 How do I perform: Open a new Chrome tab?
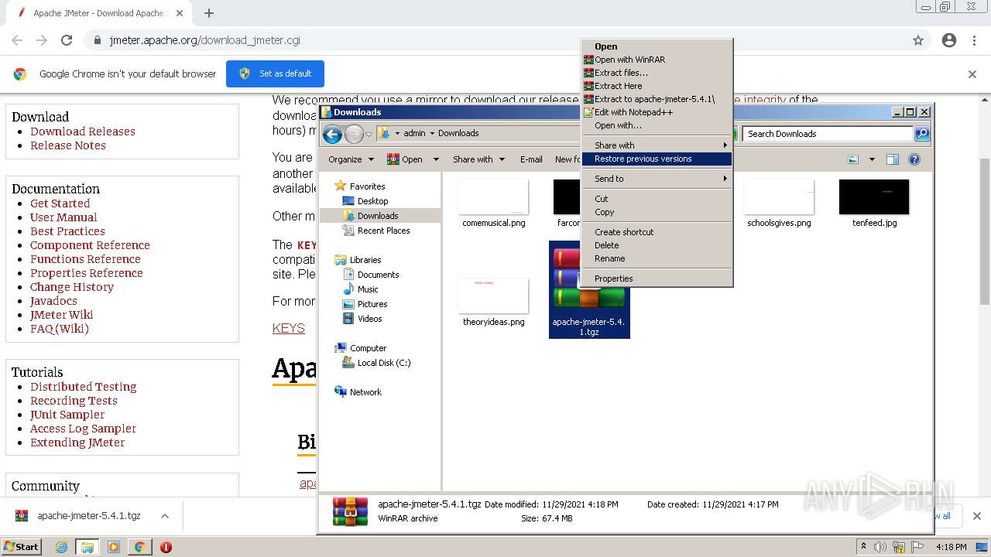click(209, 13)
